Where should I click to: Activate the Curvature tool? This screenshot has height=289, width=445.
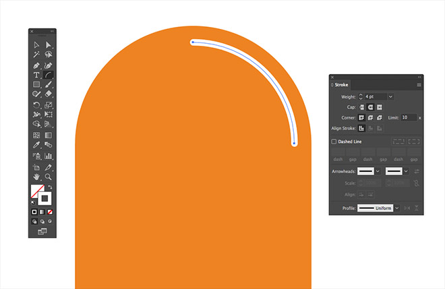pyautogui.click(x=49, y=65)
